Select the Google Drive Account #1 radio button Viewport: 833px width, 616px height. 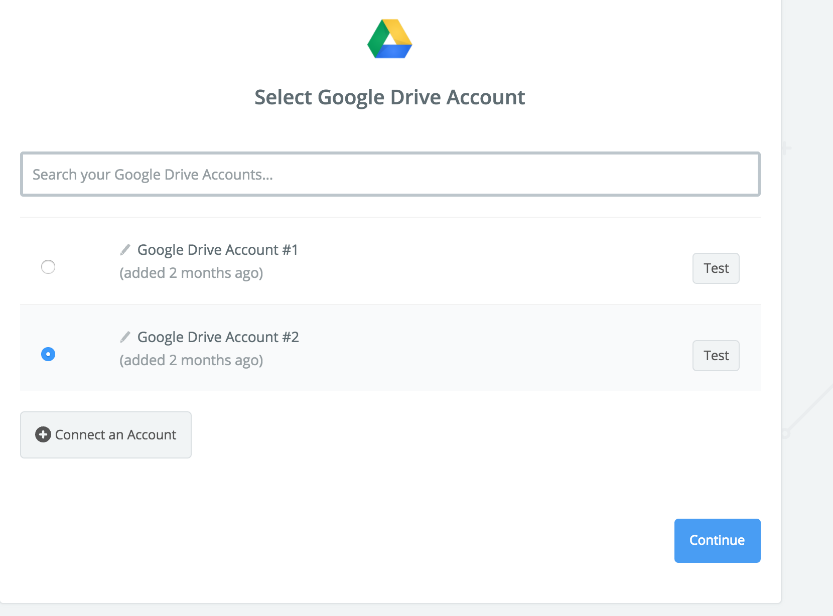point(48,267)
